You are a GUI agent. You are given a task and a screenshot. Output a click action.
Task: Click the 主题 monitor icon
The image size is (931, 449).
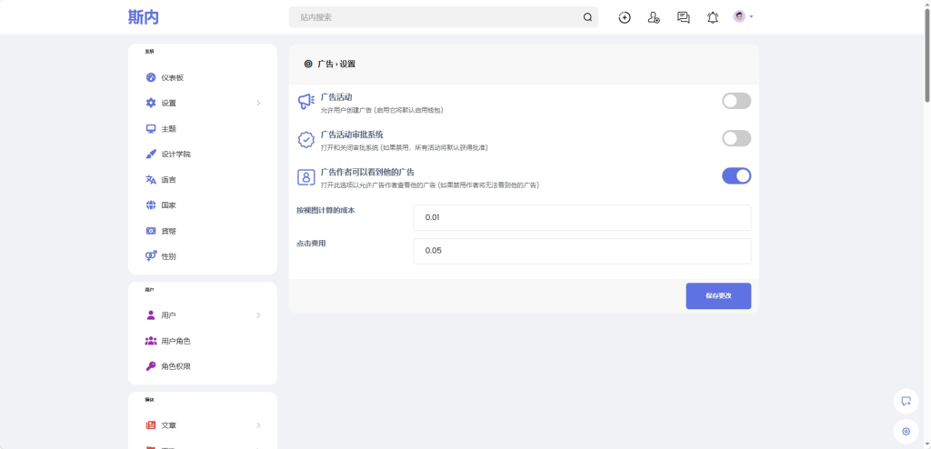(151, 129)
